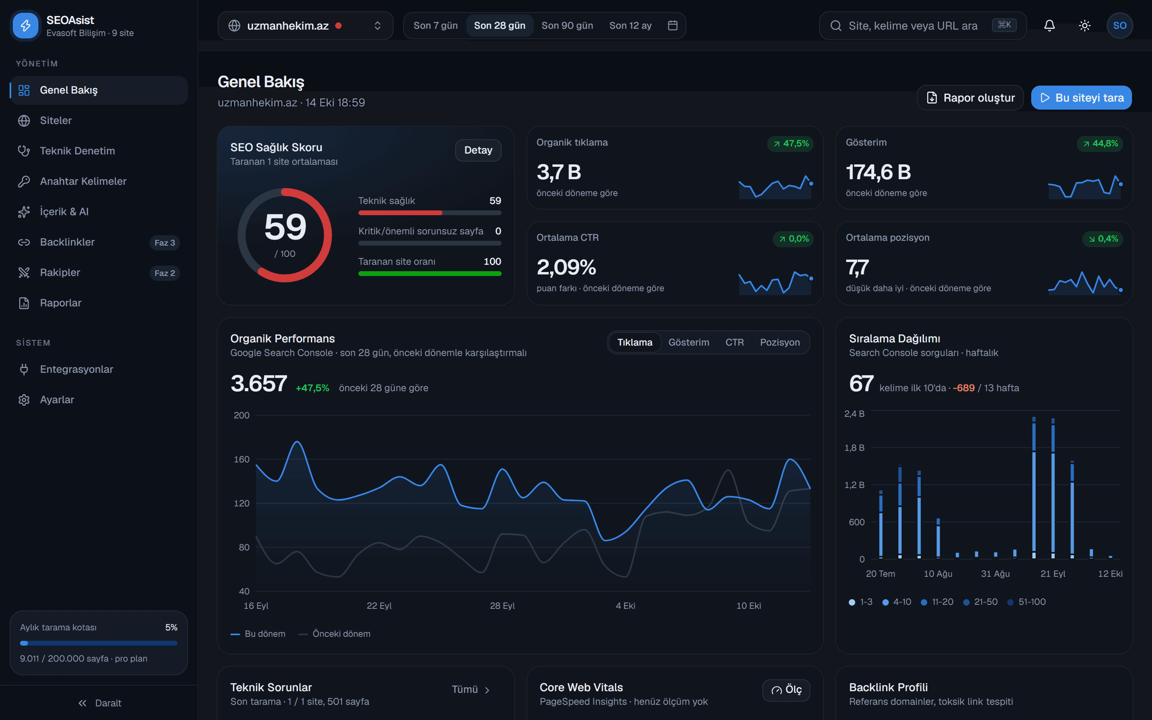Click the search magnifier icon
The height and width of the screenshot is (720, 1152).
[x=836, y=26]
